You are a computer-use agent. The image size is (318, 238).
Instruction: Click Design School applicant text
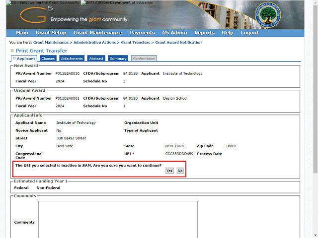pos(175,98)
